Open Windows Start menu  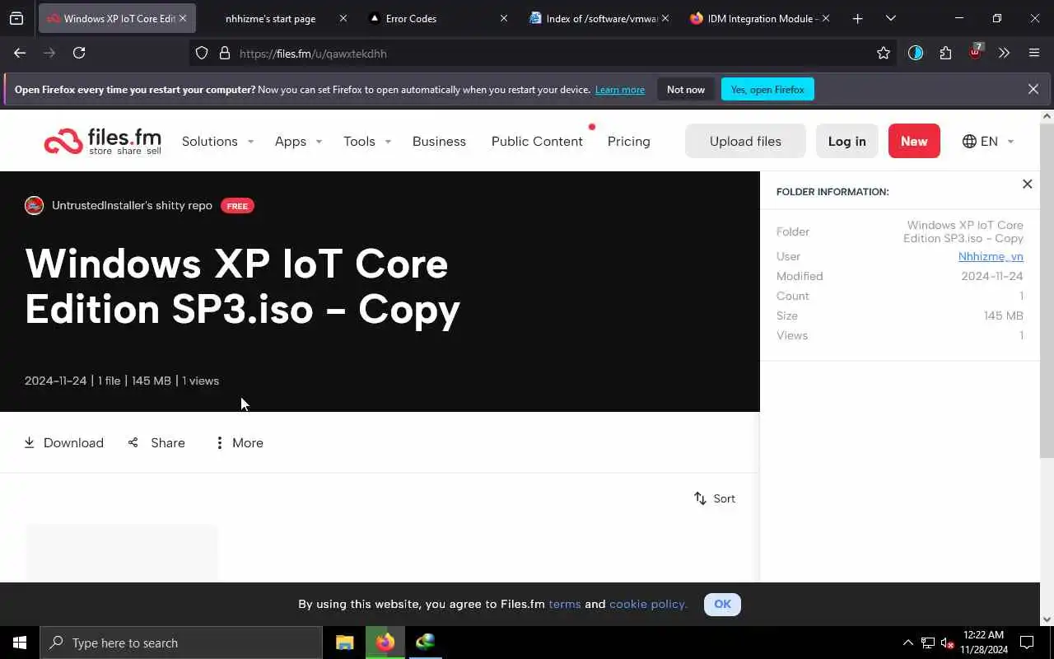click(x=20, y=643)
